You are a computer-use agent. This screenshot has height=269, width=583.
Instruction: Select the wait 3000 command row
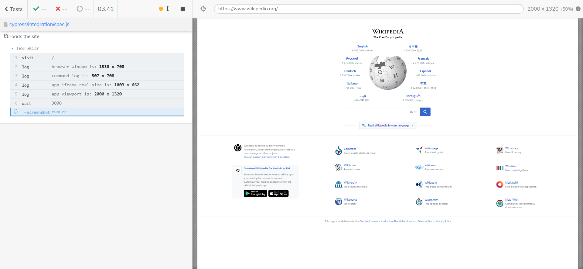(97, 103)
